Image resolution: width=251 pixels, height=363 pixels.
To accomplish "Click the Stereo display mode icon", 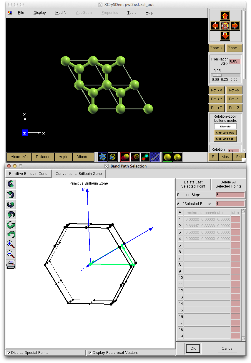I will [155, 157].
